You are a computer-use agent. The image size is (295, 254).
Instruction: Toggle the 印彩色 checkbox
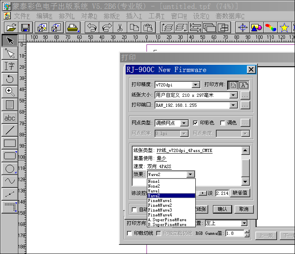(195, 123)
